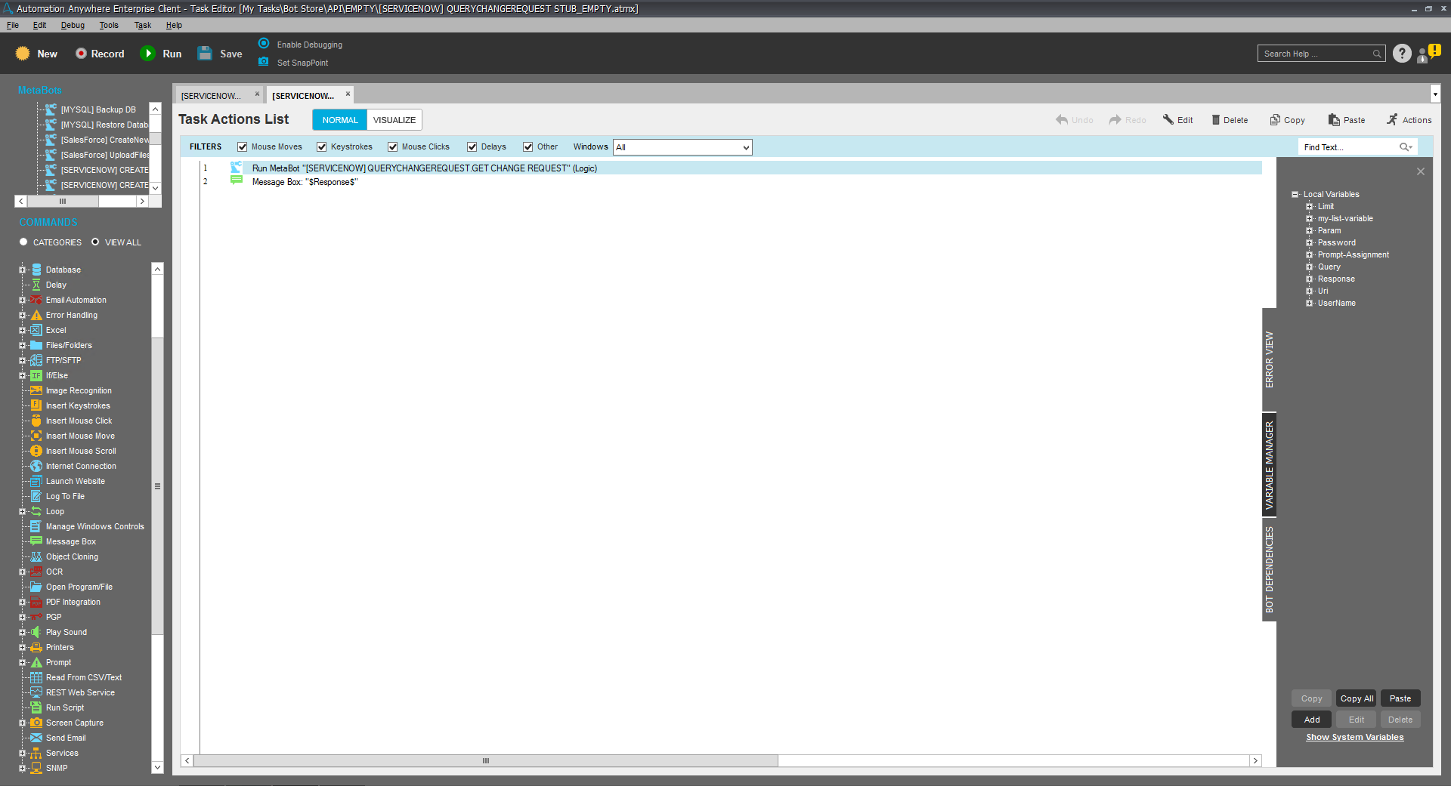
Task: Click the green Run play icon
Action: [148, 54]
